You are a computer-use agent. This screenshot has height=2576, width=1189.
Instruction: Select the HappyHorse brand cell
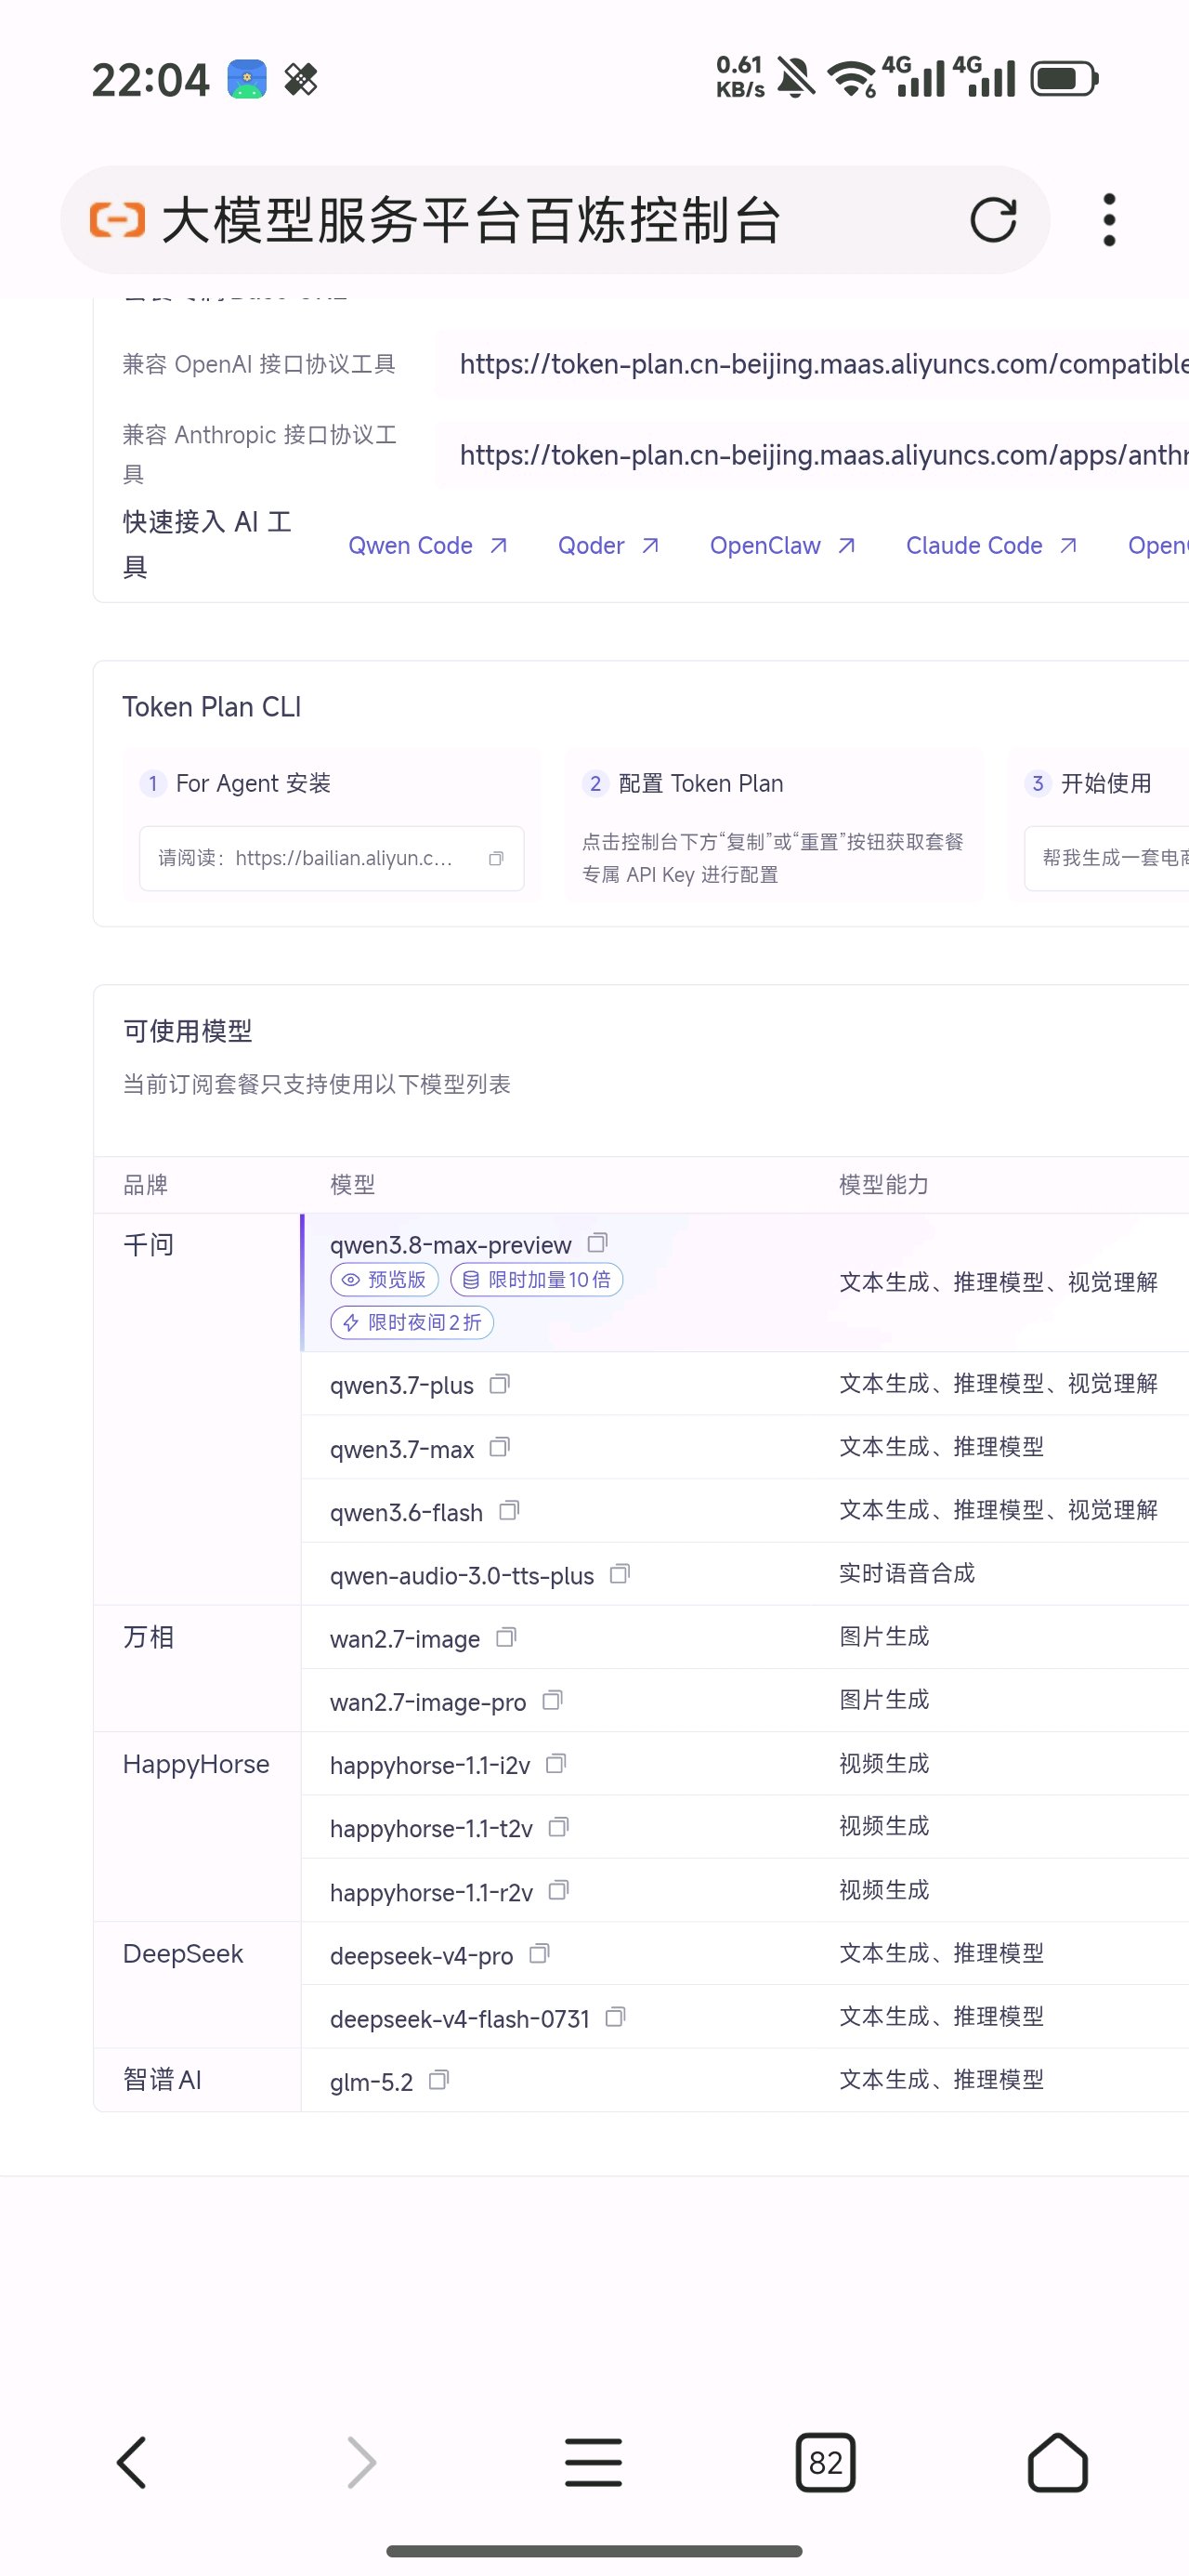click(x=197, y=1827)
